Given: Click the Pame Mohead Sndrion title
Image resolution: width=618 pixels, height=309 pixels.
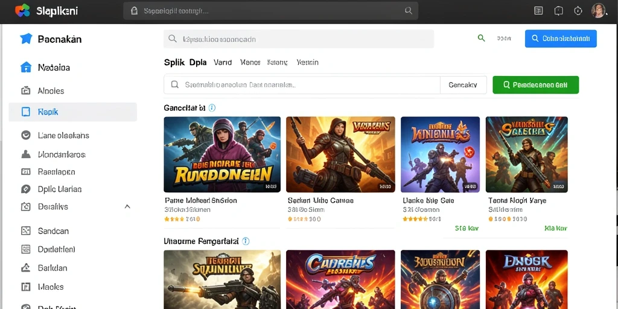Looking at the screenshot, I should (201, 200).
